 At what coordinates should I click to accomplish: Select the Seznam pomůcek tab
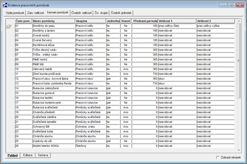coord(57,12)
